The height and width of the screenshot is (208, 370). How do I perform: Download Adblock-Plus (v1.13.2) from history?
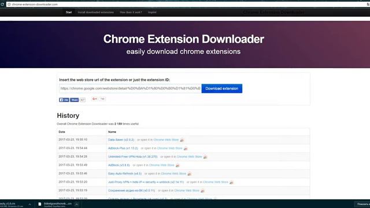point(123,148)
